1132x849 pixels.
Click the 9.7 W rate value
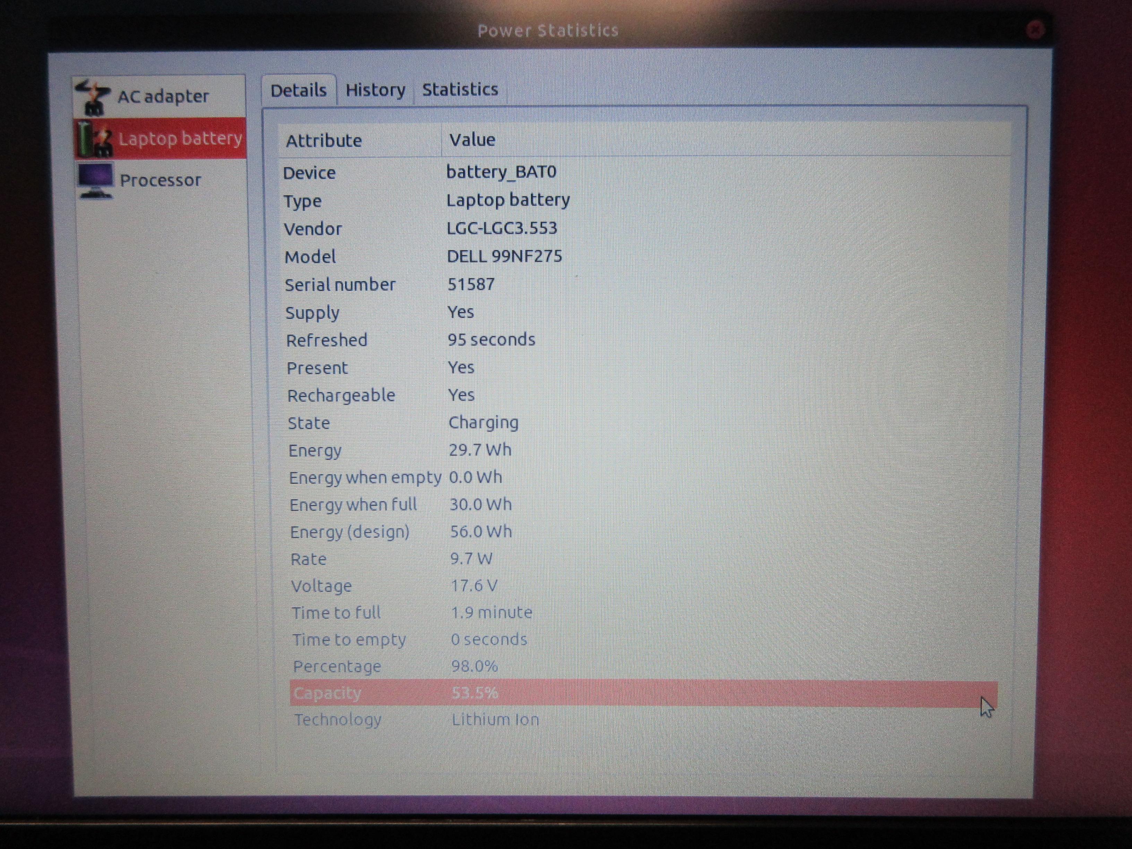[471, 559]
